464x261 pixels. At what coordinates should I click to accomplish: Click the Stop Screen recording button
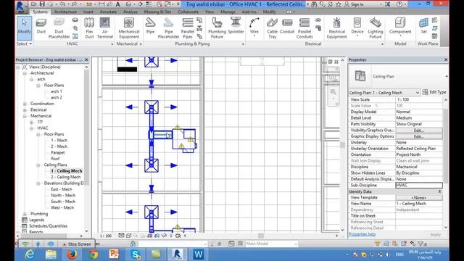click(77, 244)
